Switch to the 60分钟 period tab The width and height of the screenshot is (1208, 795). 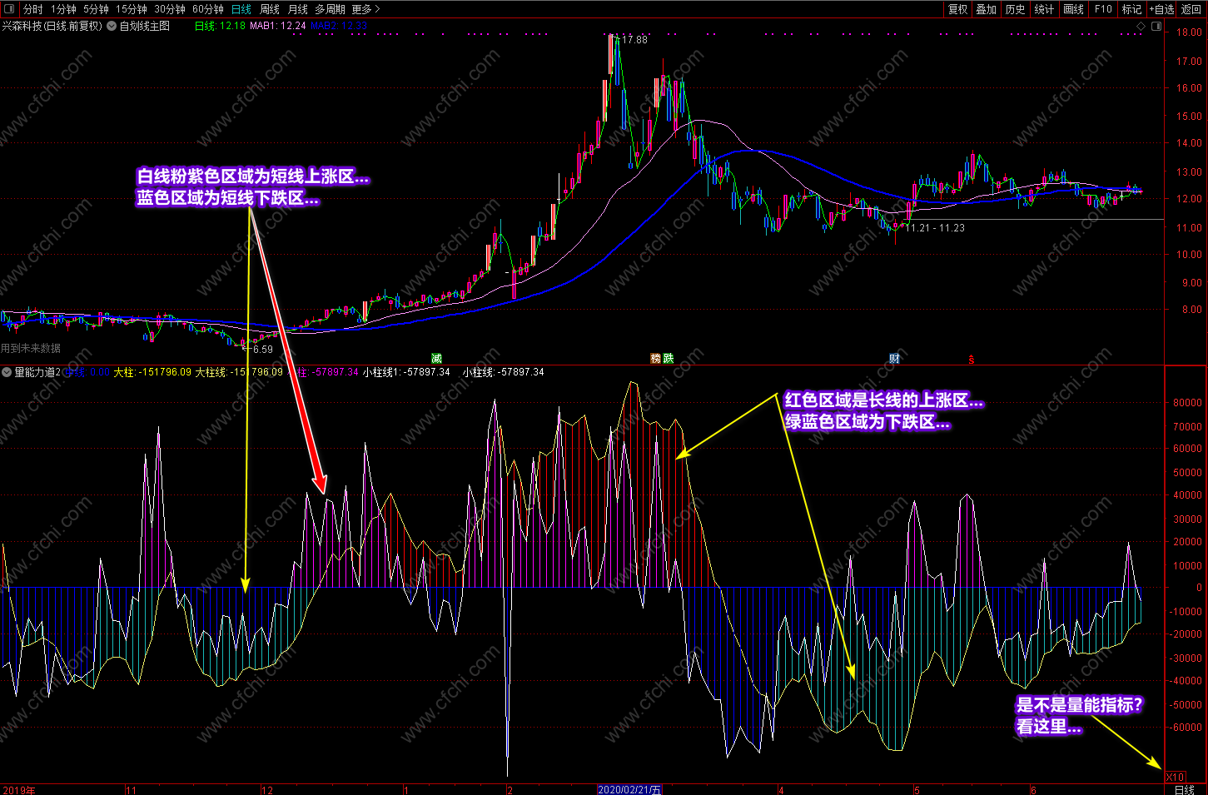(x=208, y=9)
